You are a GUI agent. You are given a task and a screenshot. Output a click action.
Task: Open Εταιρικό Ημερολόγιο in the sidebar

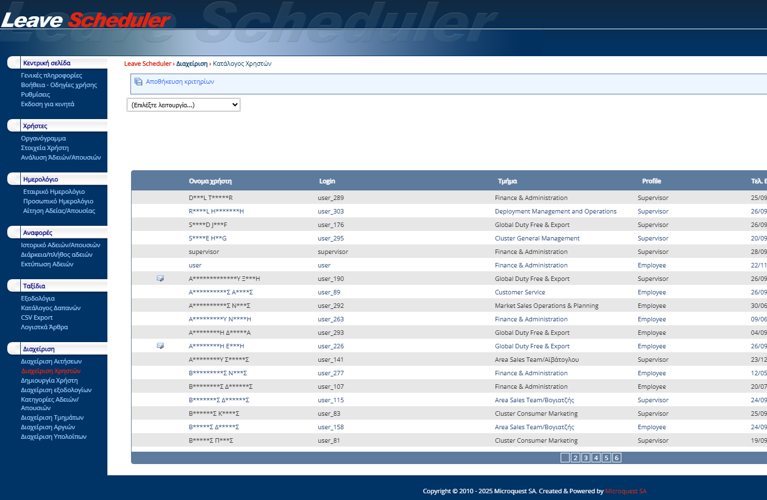(54, 192)
